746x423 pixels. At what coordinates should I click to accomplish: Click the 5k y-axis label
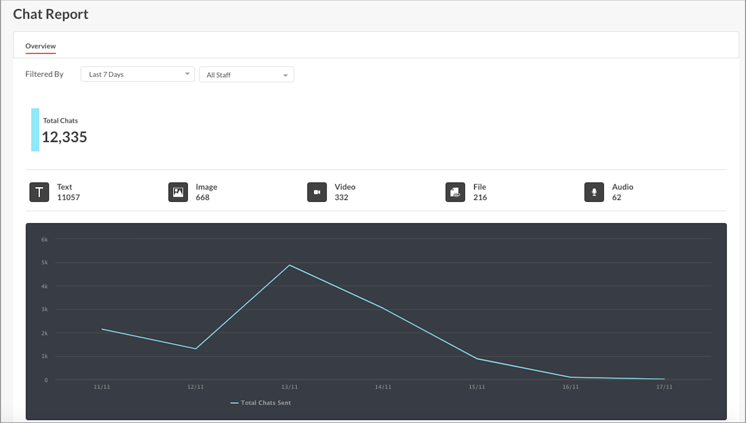[x=45, y=263]
